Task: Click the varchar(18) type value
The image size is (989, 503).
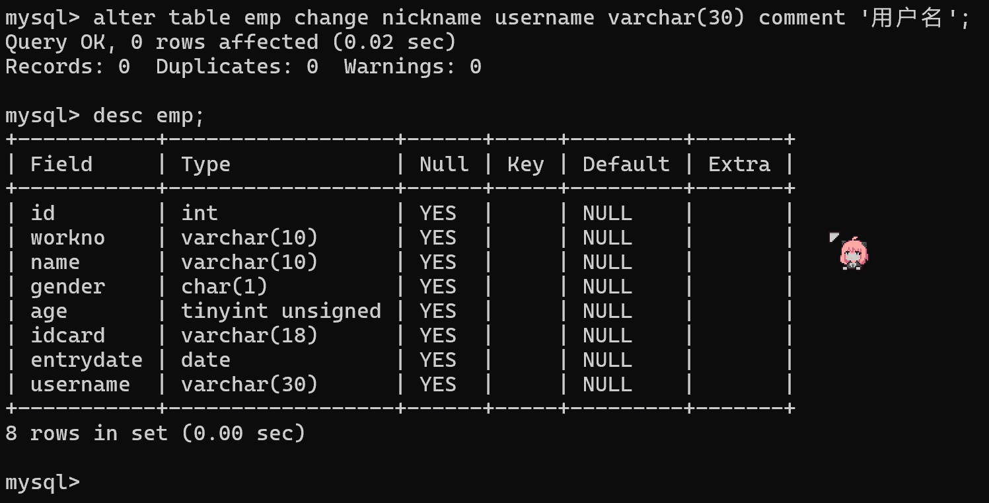Action: (249, 335)
